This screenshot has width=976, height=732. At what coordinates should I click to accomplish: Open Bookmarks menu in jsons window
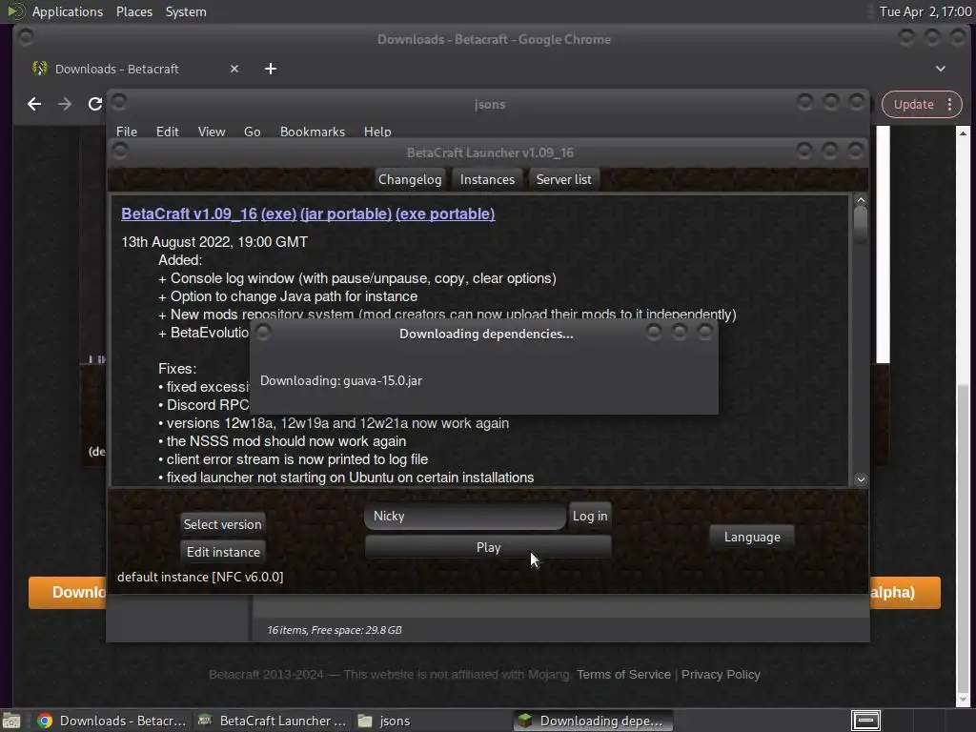[313, 132]
